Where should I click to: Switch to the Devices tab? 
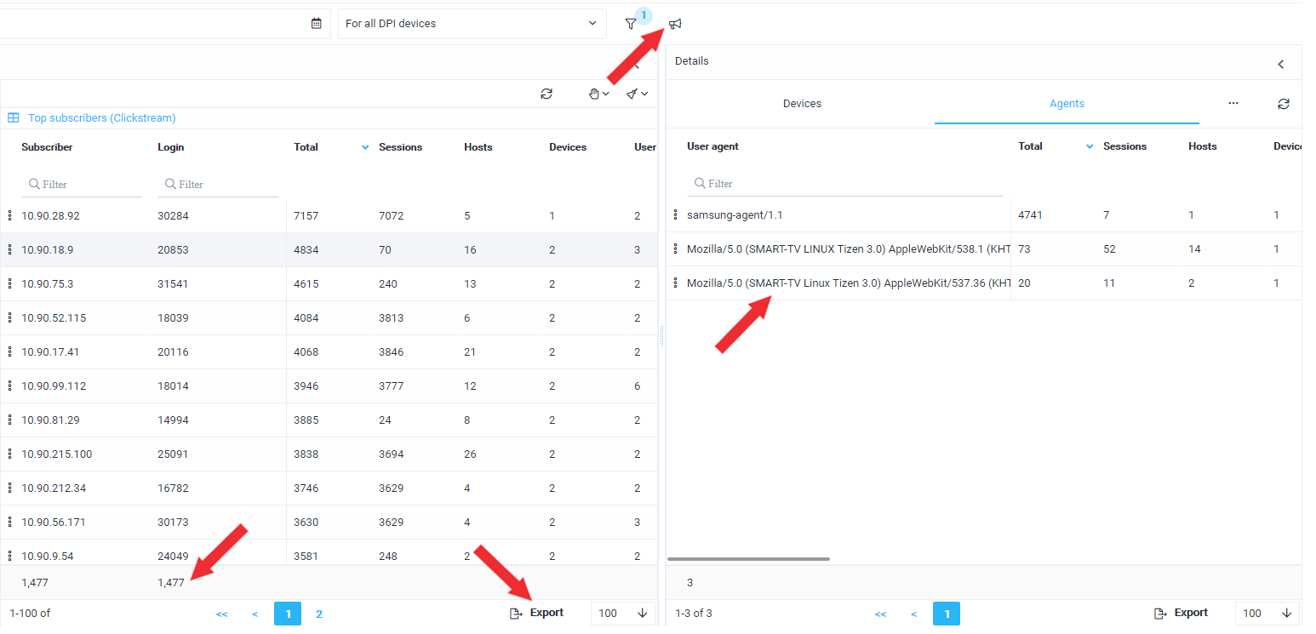point(802,104)
